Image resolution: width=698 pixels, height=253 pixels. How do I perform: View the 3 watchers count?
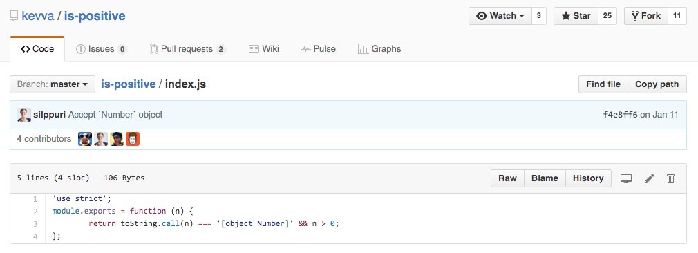[538, 16]
